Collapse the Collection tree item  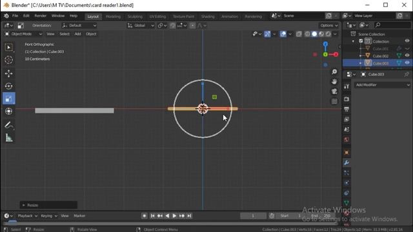pyautogui.click(x=353, y=41)
